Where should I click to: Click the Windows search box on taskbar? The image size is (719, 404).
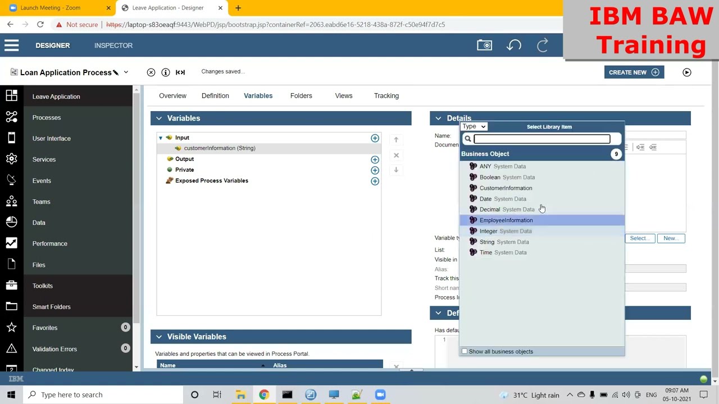[102, 394]
